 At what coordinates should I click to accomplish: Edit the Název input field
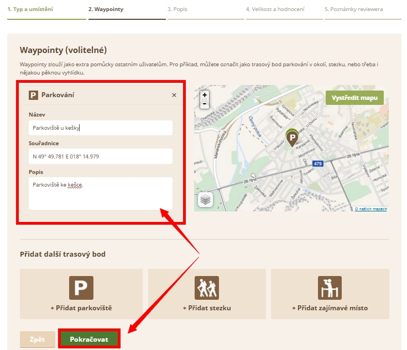coord(101,128)
